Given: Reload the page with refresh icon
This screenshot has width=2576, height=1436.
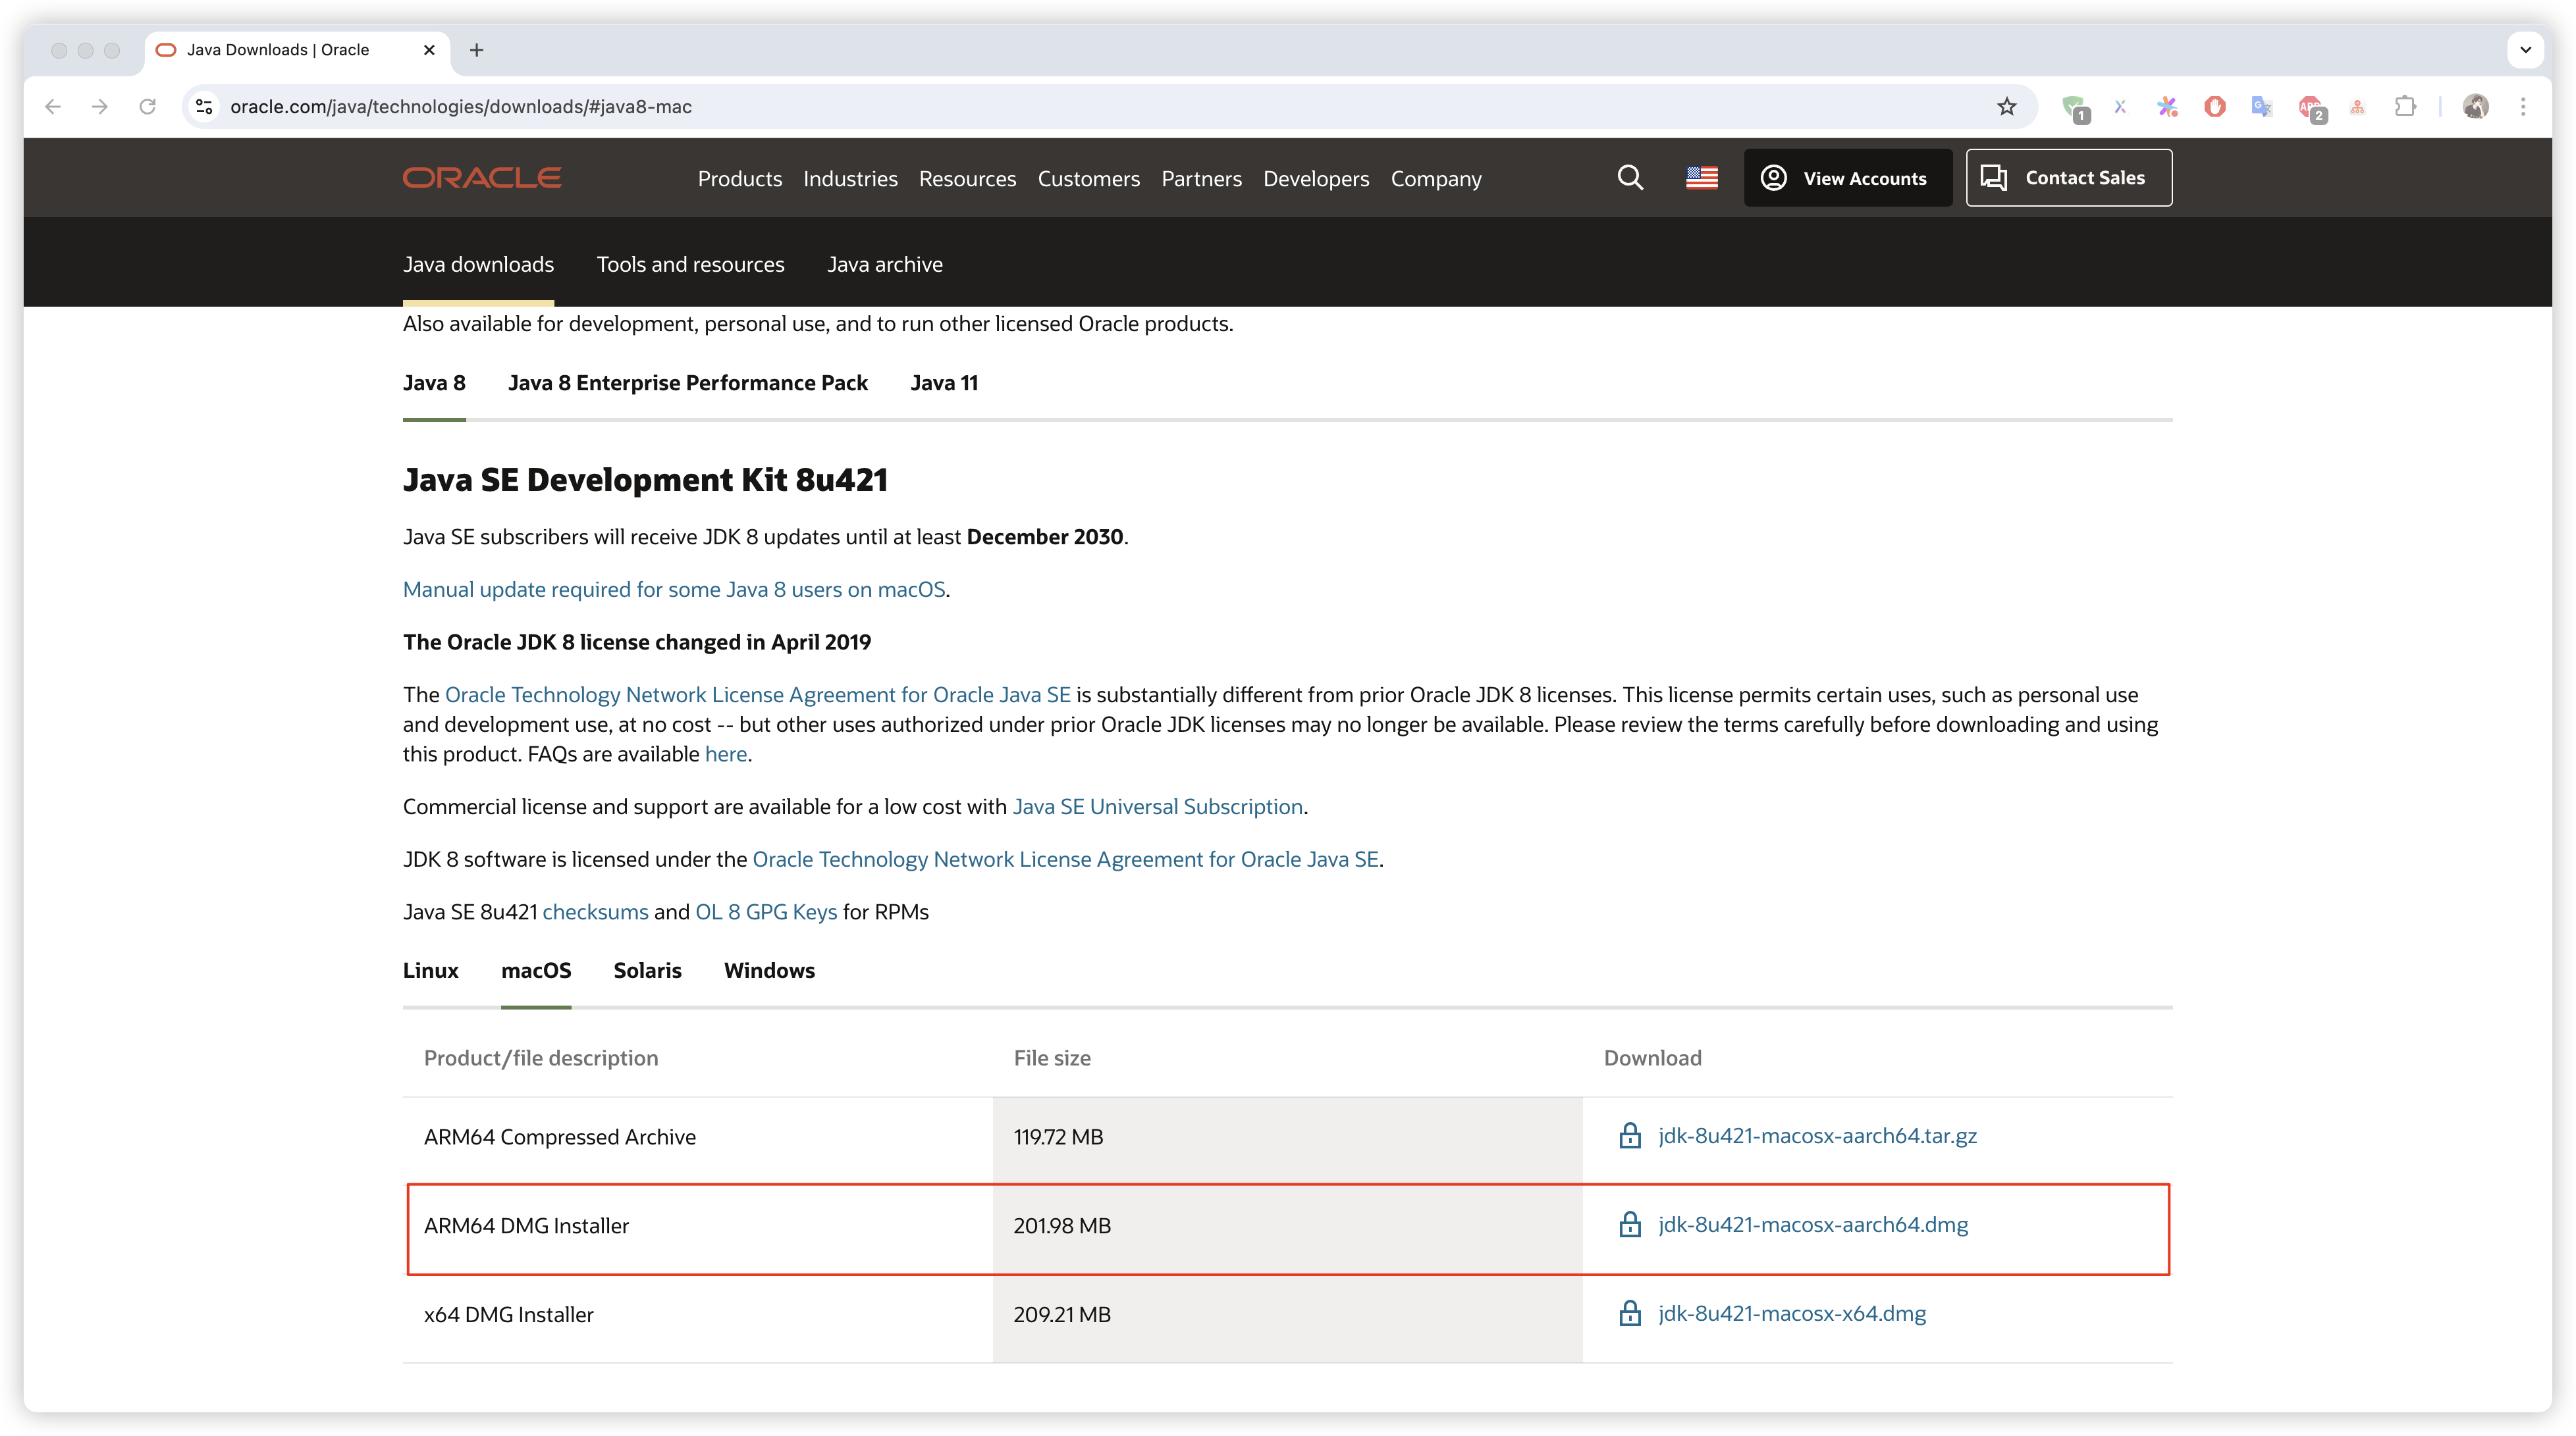Looking at the screenshot, I should coord(148,107).
